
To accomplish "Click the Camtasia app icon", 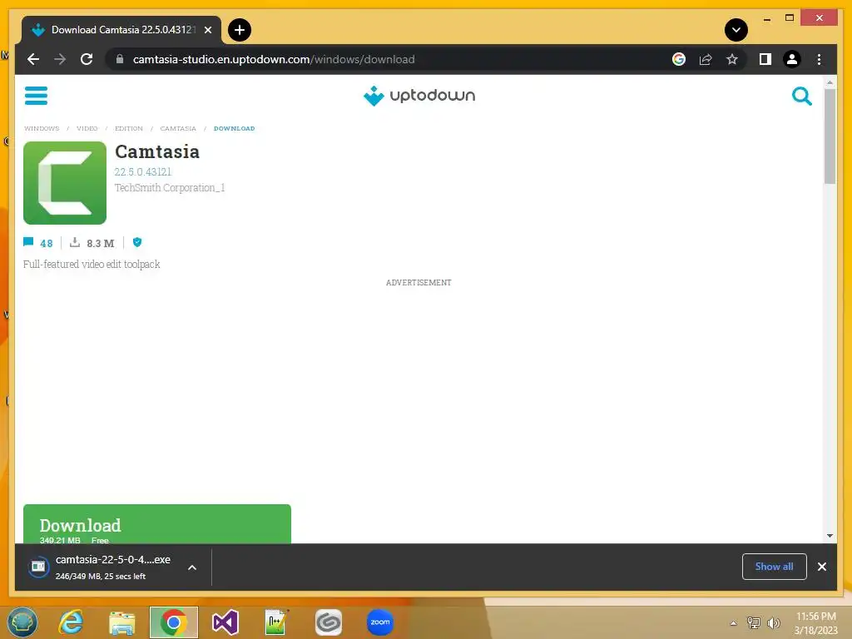I will [65, 182].
